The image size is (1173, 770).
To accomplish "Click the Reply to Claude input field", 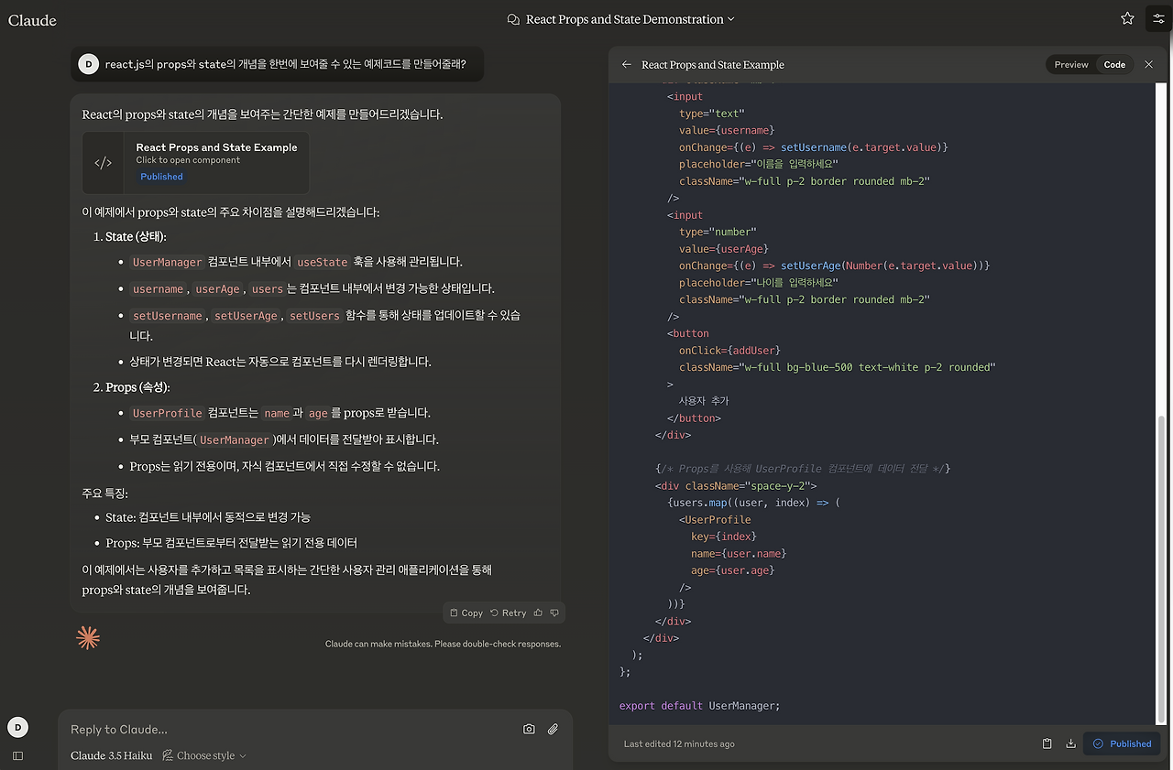I will [x=275, y=729].
